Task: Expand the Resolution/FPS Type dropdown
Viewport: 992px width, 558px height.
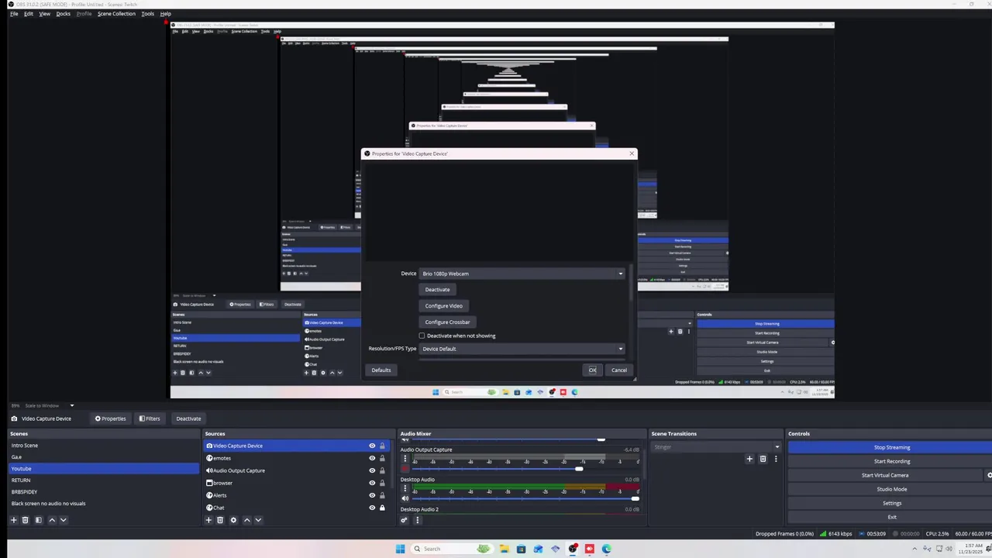Action: 522,349
